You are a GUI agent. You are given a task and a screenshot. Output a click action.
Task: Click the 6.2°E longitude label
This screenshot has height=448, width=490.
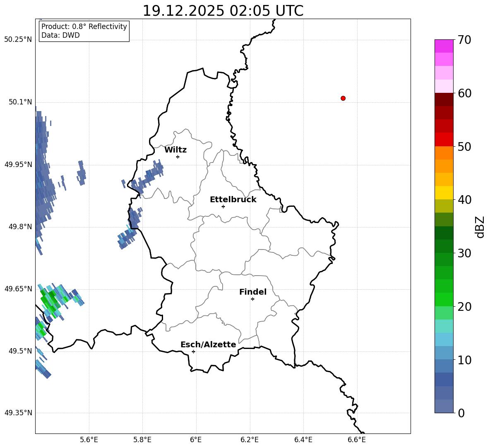point(250,440)
